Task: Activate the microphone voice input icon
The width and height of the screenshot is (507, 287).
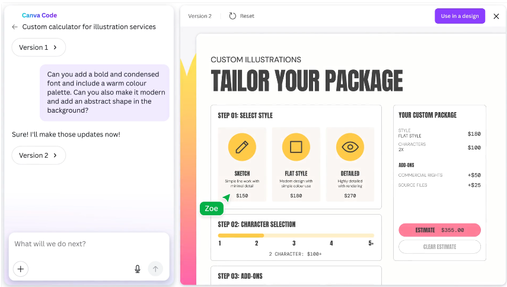Action: [138, 269]
